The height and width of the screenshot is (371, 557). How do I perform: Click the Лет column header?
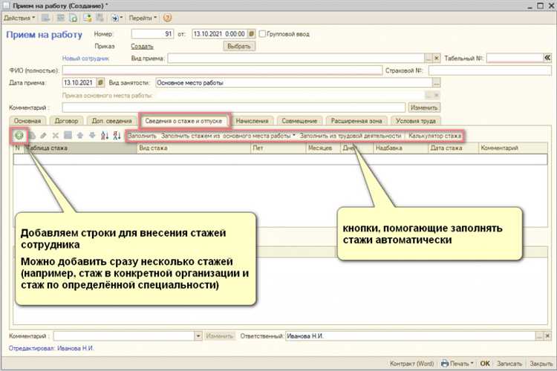[278, 148]
